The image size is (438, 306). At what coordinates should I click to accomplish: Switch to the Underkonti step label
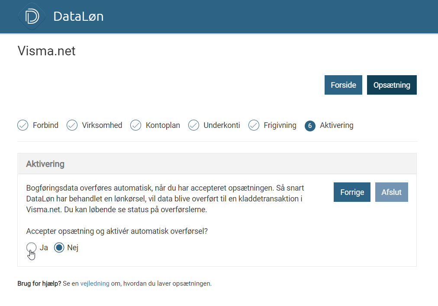tap(222, 125)
